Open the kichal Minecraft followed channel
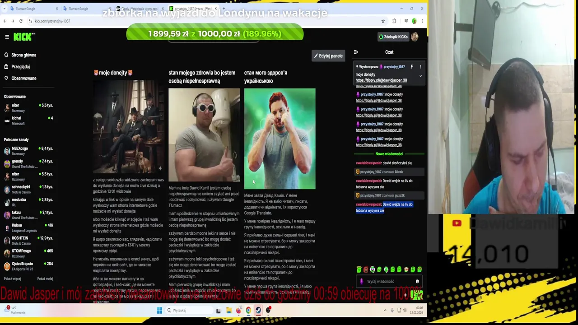This screenshot has height=325, width=578. [x=28, y=121]
